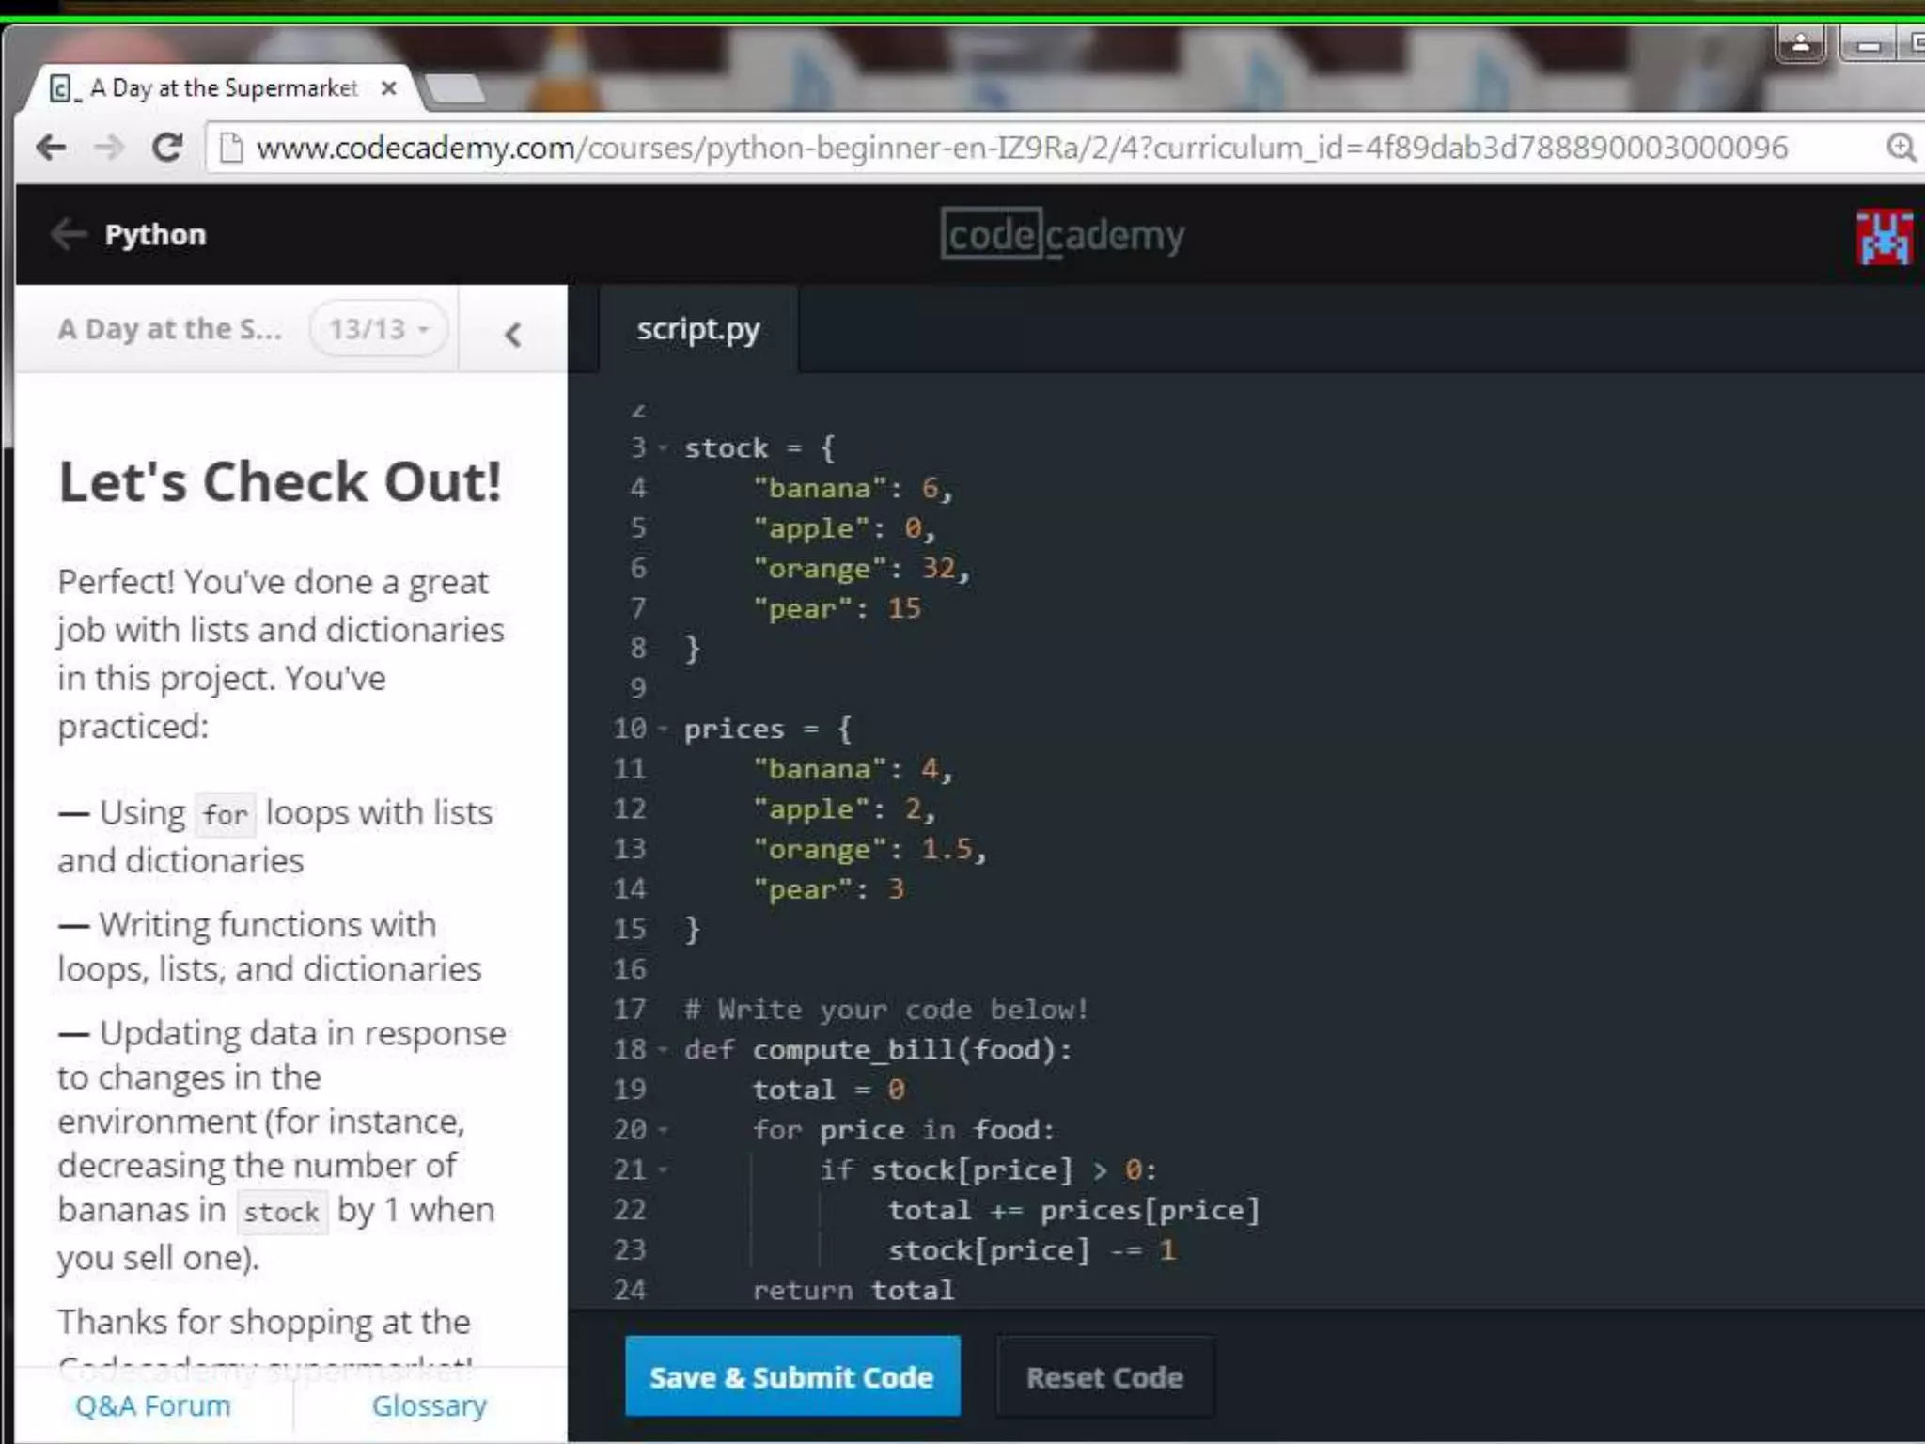Viewport: 1925px width, 1444px height.
Task: Collapse the for loop fold arrow on line 20
Action: pos(663,1130)
